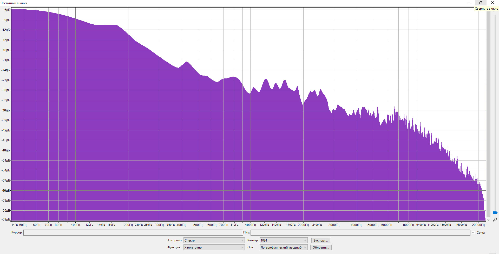Screen dimensions: 499x254
Task: Click the 20000Гц label on frequency axis
Action: click(x=478, y=225)
